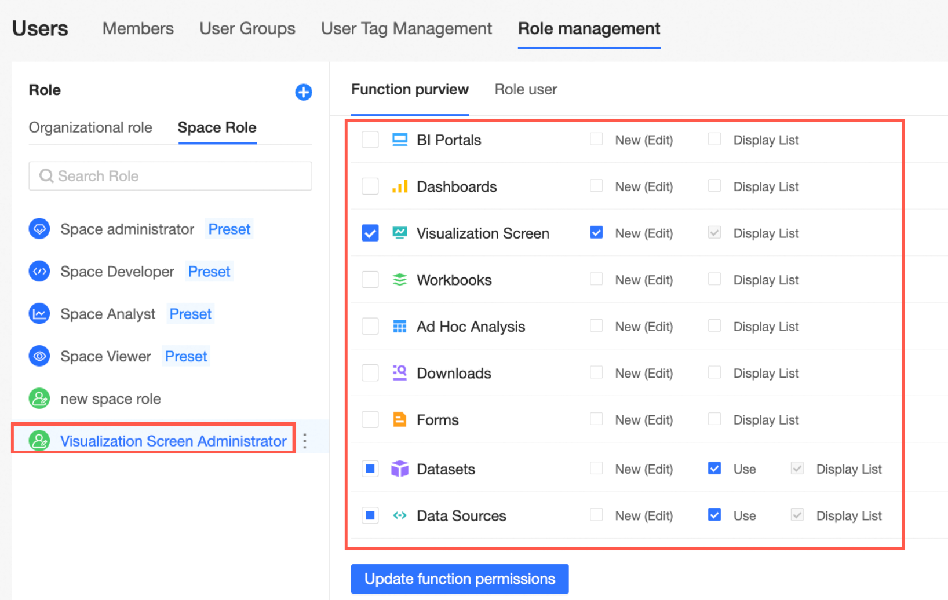
Task: Go to the User Groups tab
Action: pyautogui.click(x=247, y=28)
